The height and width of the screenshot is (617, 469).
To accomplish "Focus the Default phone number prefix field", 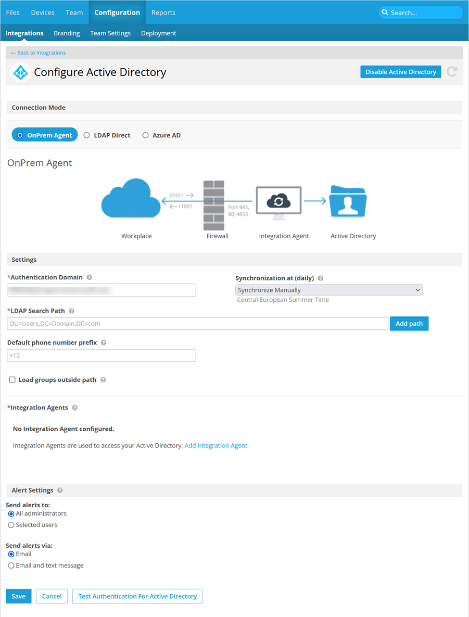I will tap(102, 355).
